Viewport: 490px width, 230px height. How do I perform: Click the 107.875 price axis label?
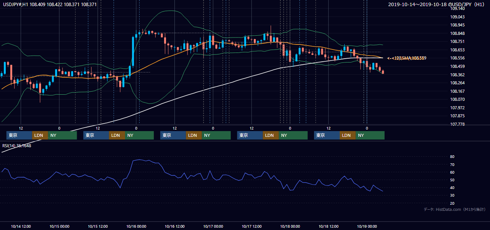[x=457, y=116]
